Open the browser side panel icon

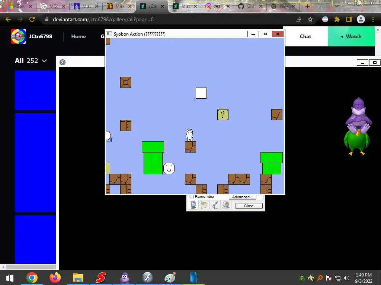tap(349, 19)
